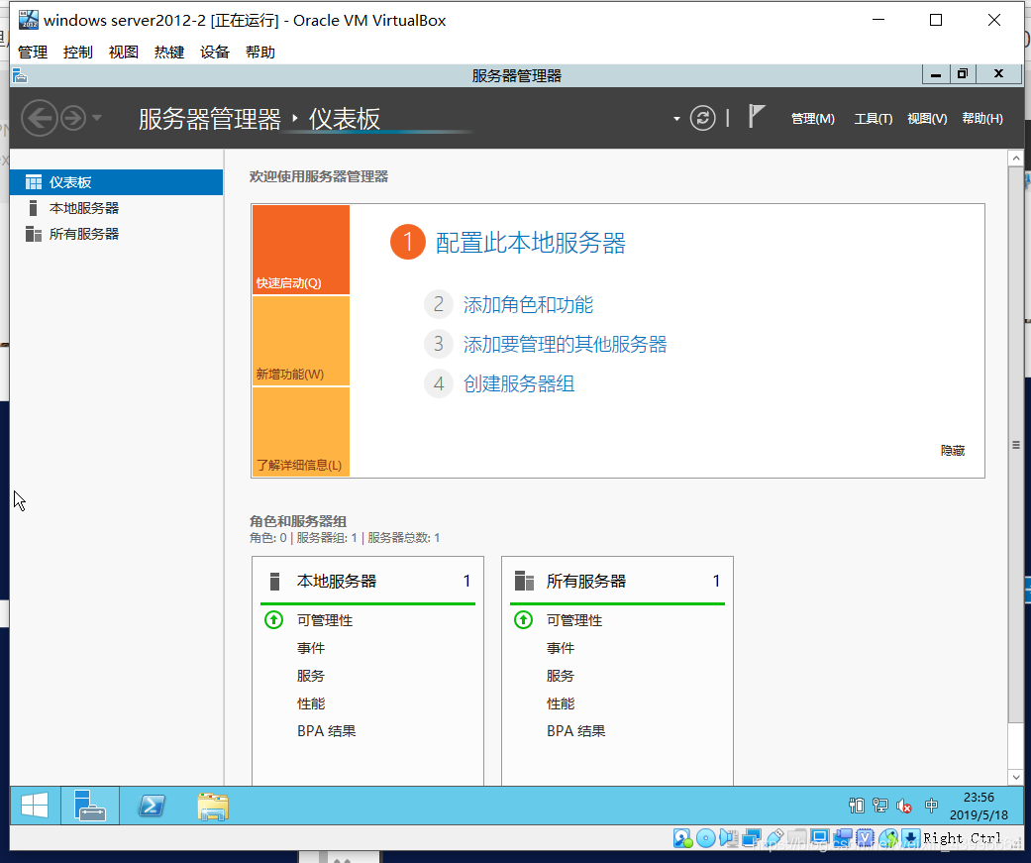This screenshot has height=863, width=1031.
Task: Click 添加要管理的其他服务器 link
Action: [565, 344]
